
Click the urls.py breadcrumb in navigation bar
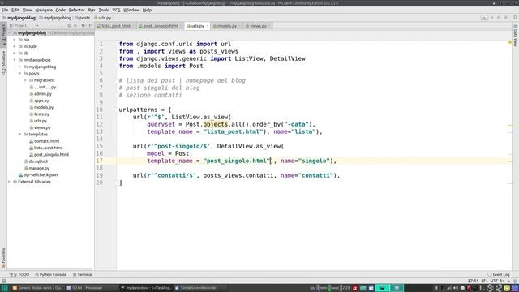(x=103, y=18)
